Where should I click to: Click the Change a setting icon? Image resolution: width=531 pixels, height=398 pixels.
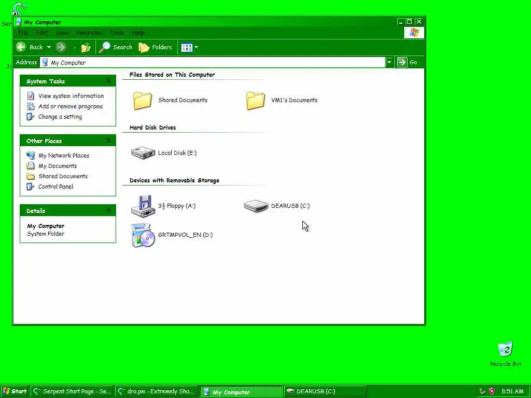pos(31,117)
